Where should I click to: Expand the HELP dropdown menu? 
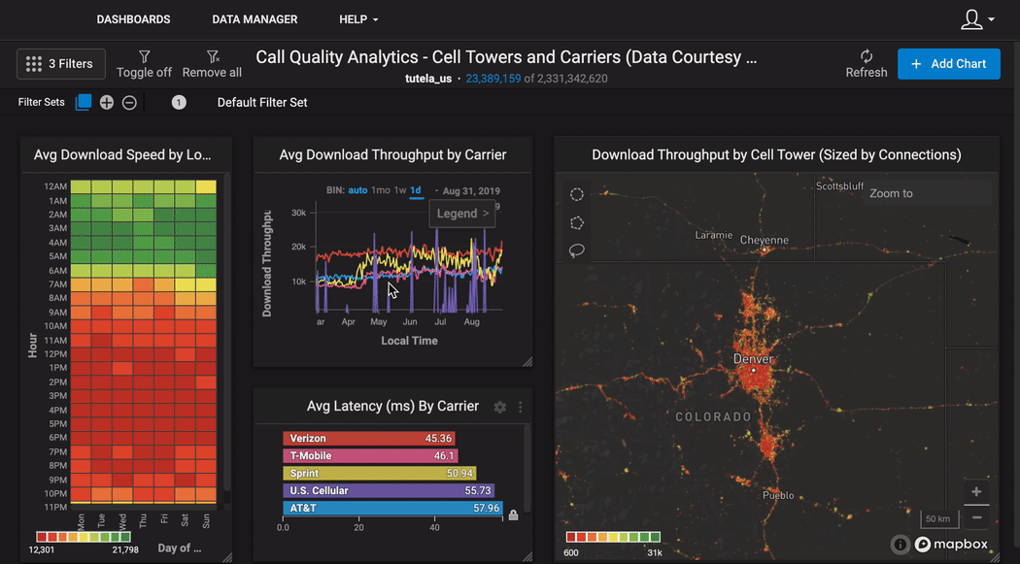pyautogui.click(x=358, y=19)
